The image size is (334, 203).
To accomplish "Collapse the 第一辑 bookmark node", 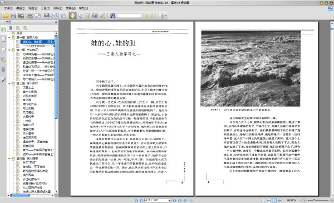I will click(x=9, y=37).
